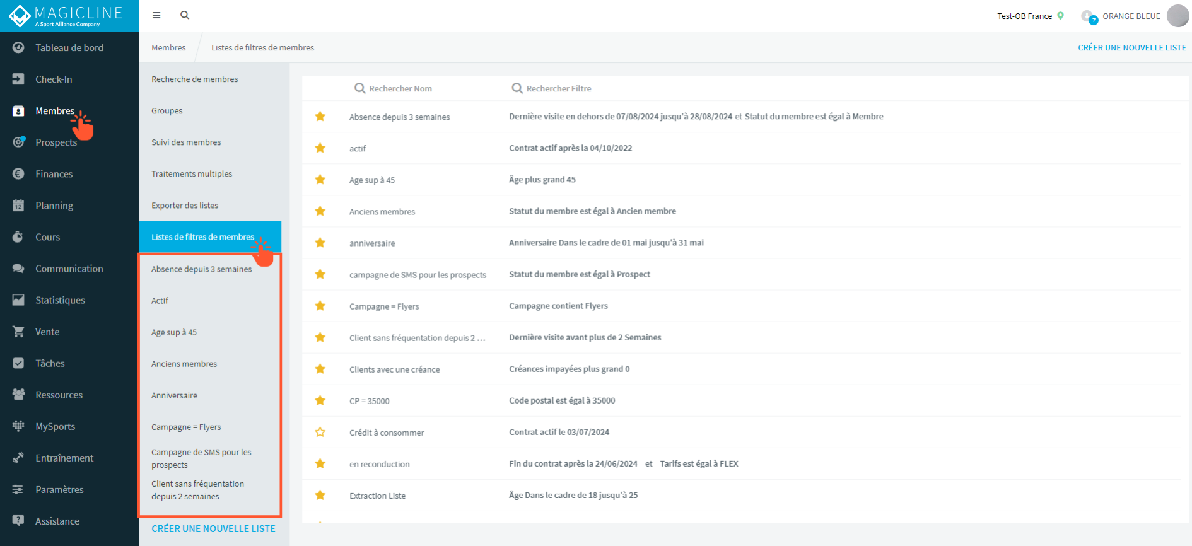Toggle favorite star for Anciens membres
This screenshot has width=1192, height=546.
320,211
